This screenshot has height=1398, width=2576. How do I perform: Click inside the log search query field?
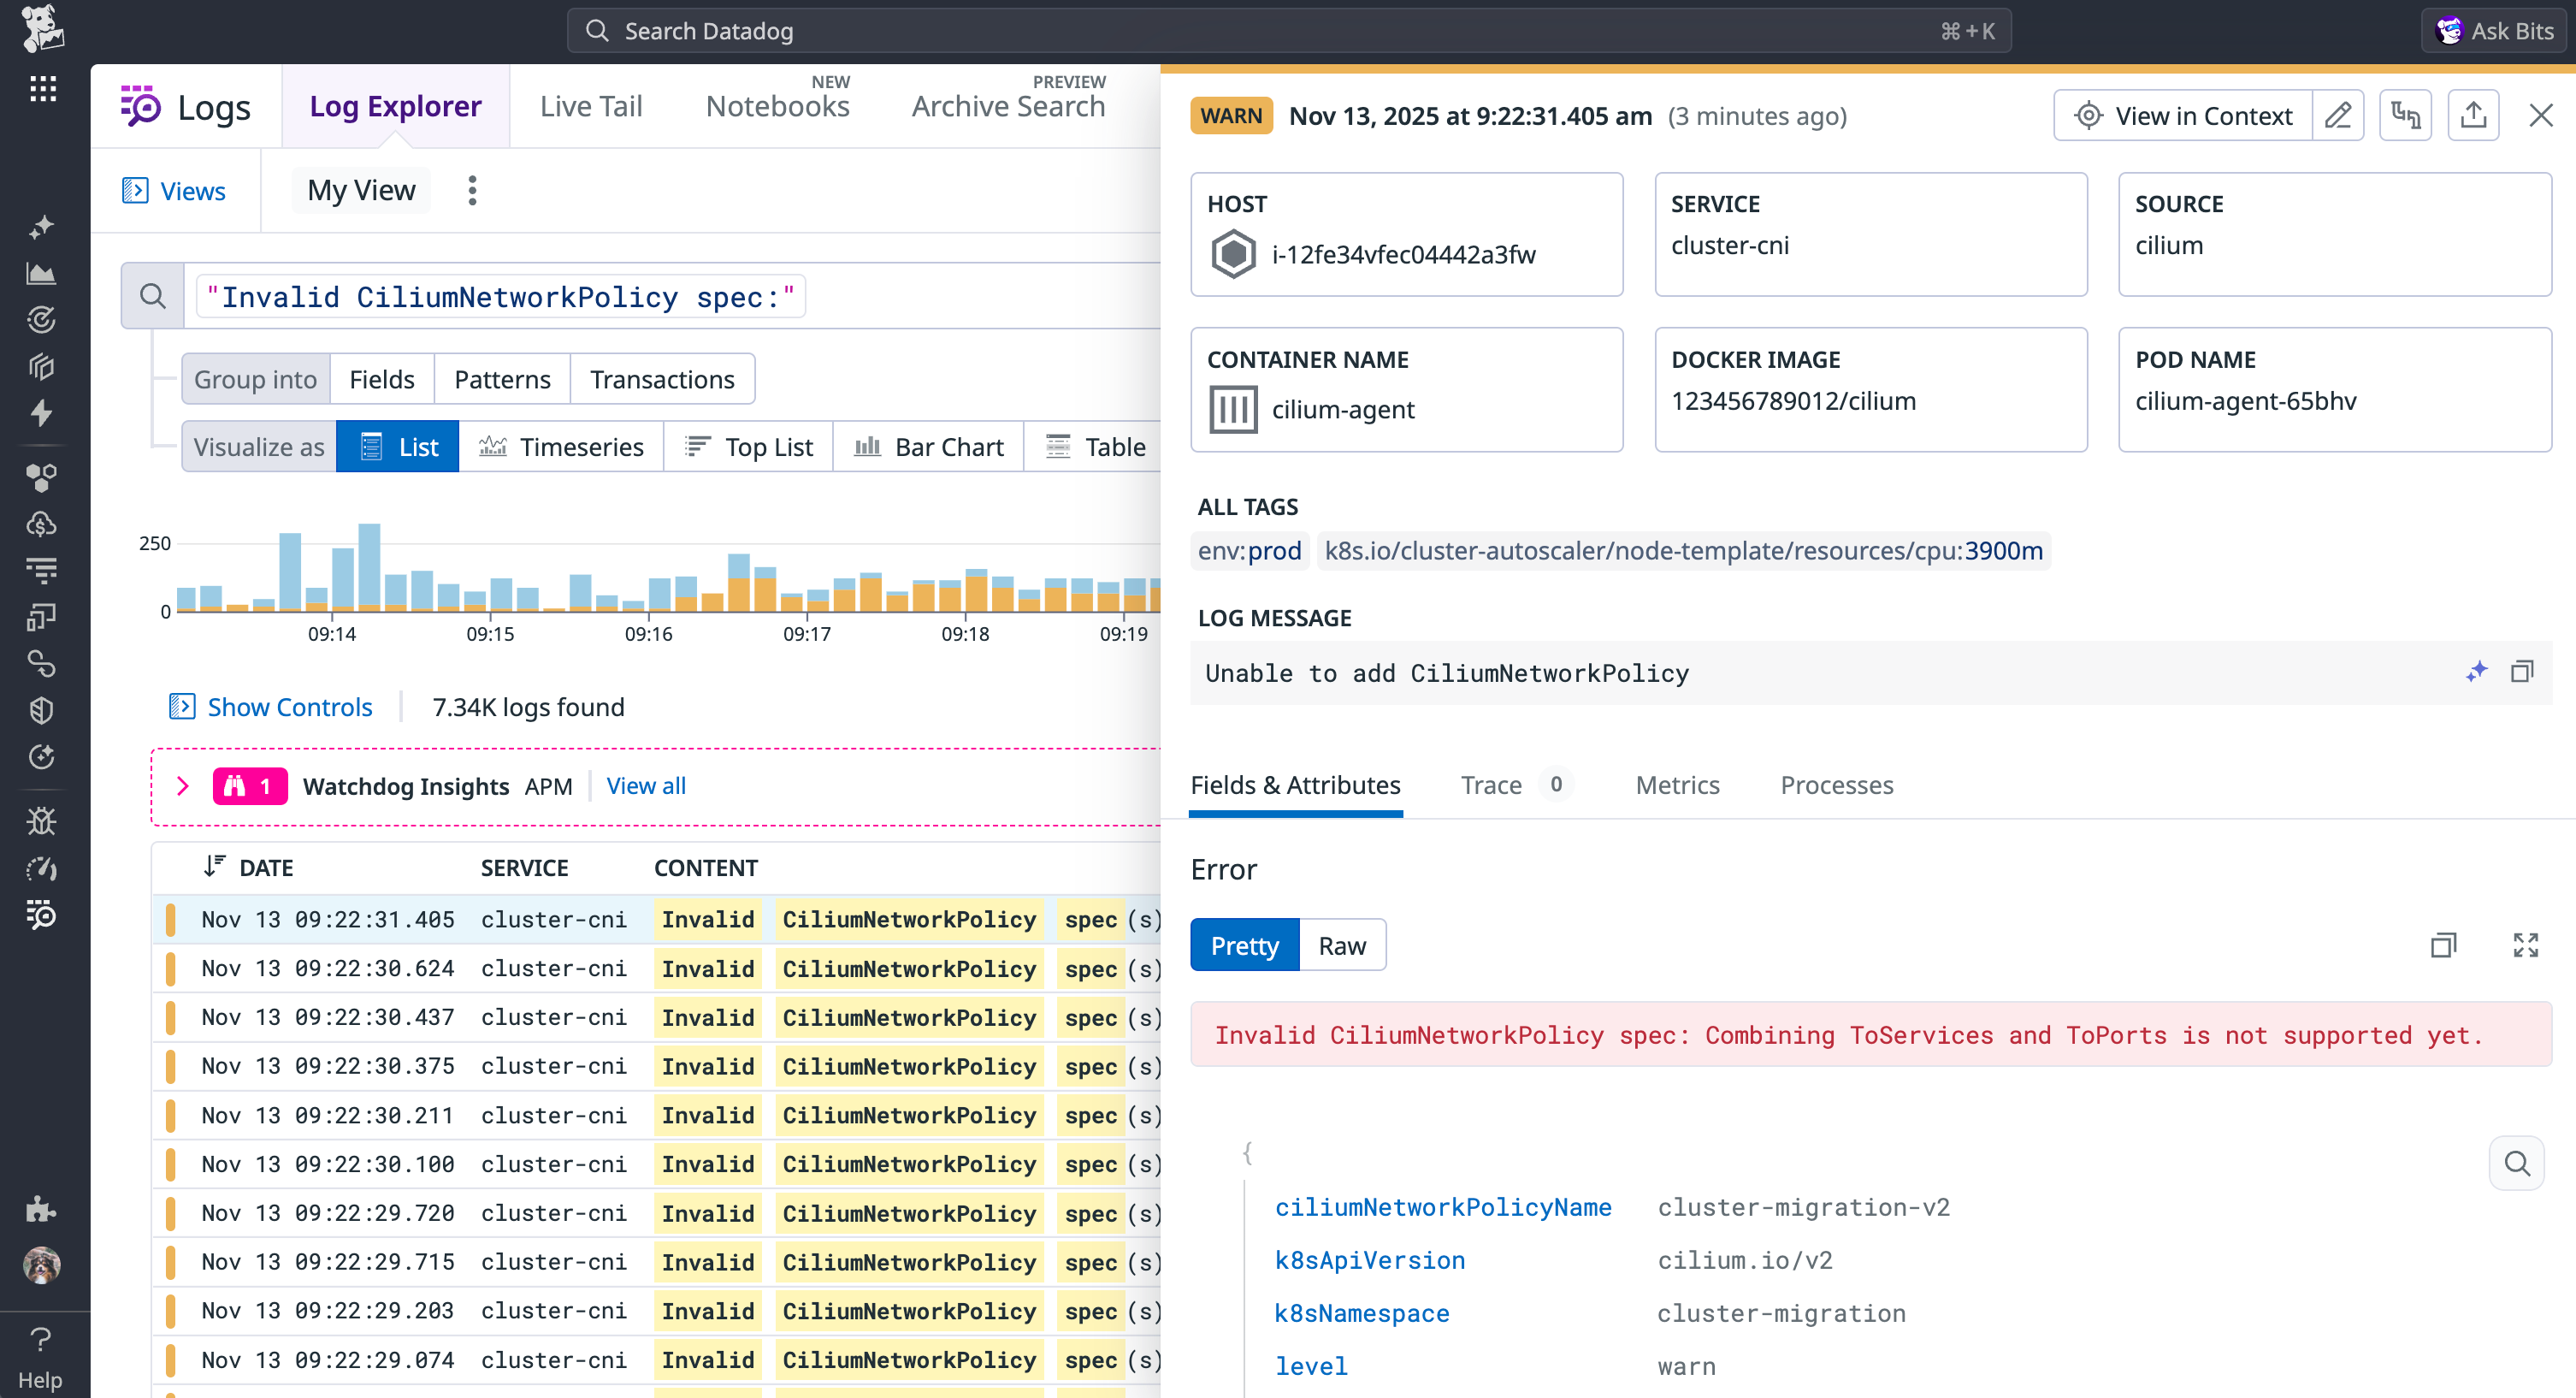(500, 296)
